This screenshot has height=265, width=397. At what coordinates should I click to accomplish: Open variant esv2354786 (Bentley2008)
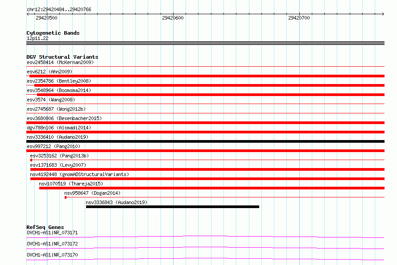(59, 81)
